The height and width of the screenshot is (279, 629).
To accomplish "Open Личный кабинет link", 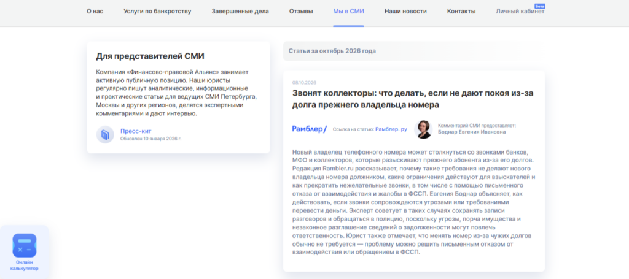I will point(520,11).
